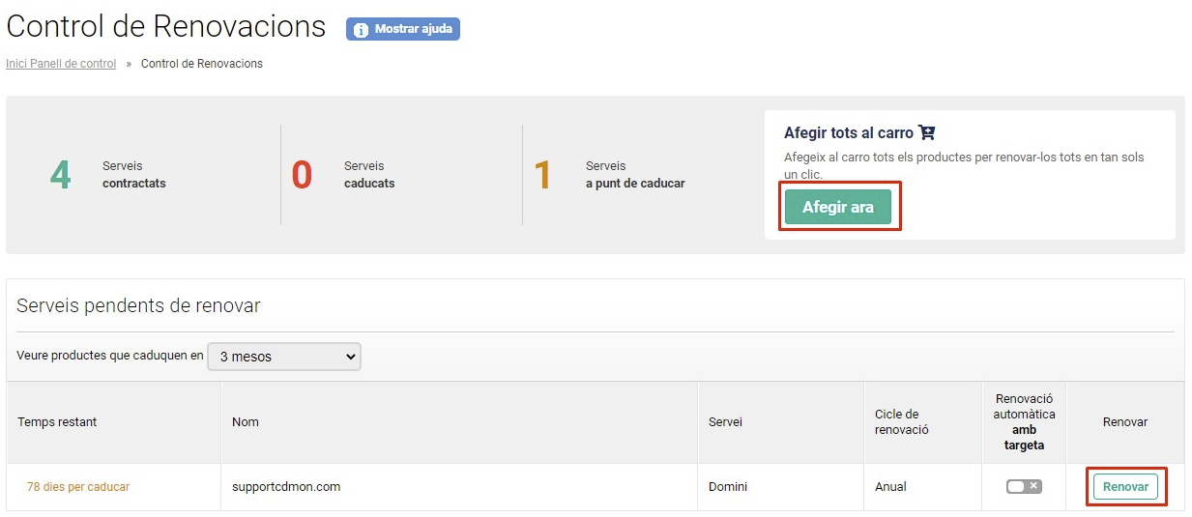Image resolution: width=1192 pixels, height=517 pixels.
Task: Click Control de Renovacions breadcrumb item
Action: click(202, 64)
